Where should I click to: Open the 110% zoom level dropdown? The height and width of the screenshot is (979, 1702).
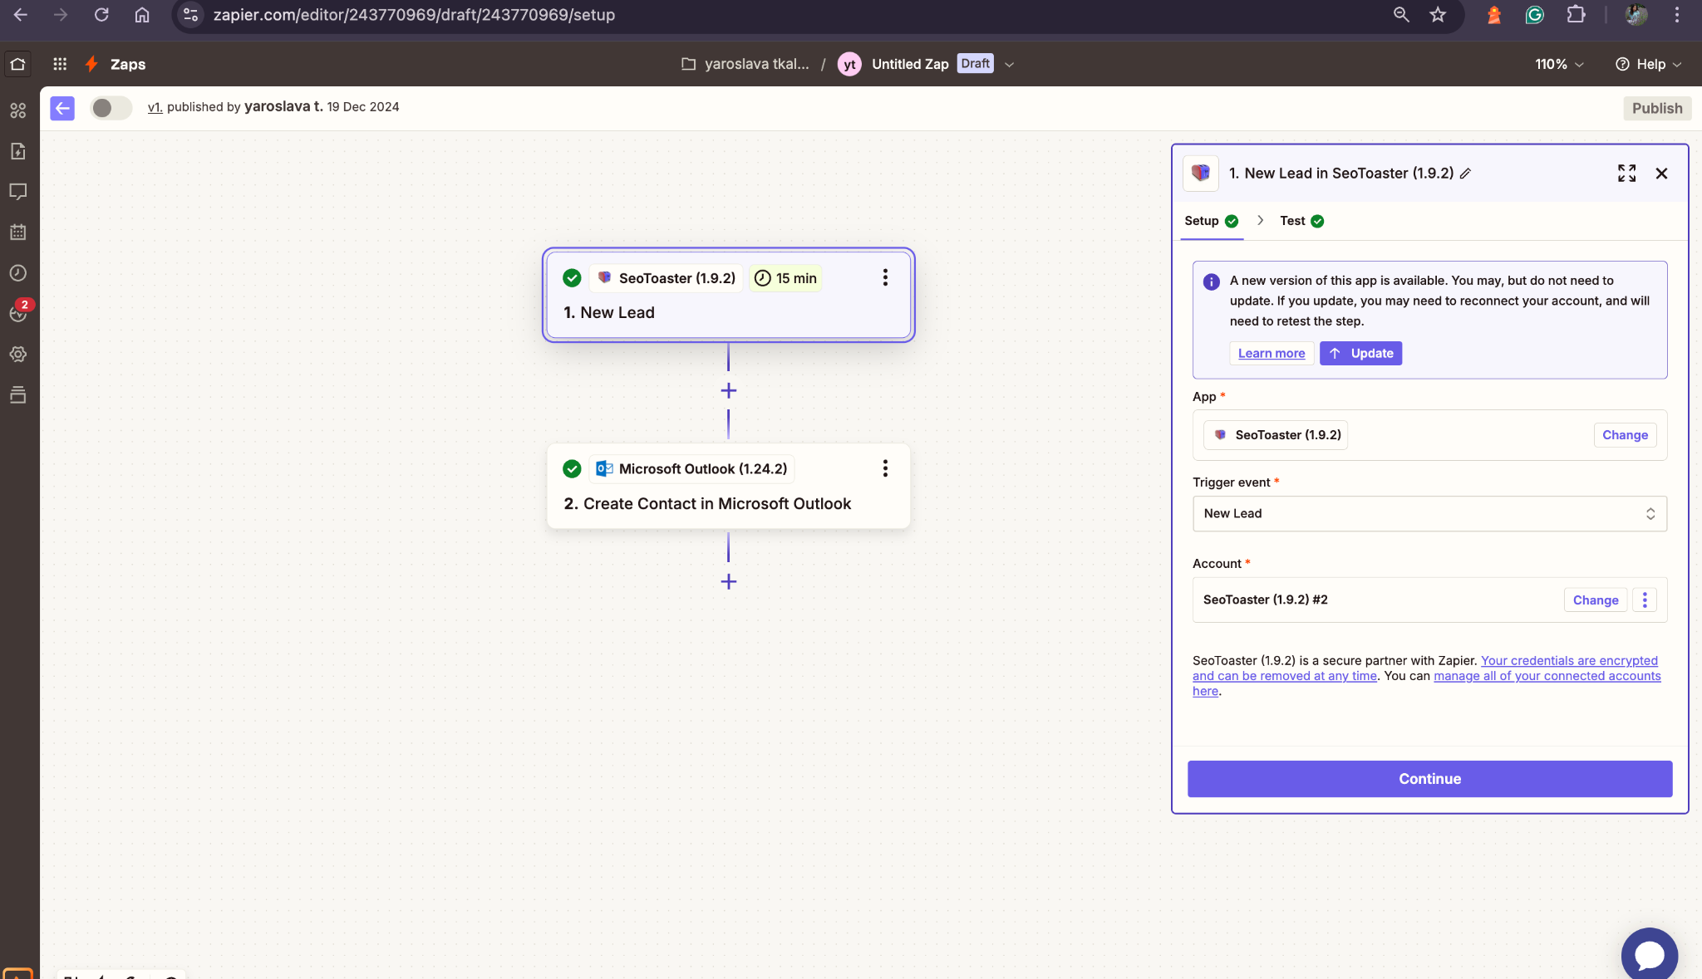tap(1559, 64)
